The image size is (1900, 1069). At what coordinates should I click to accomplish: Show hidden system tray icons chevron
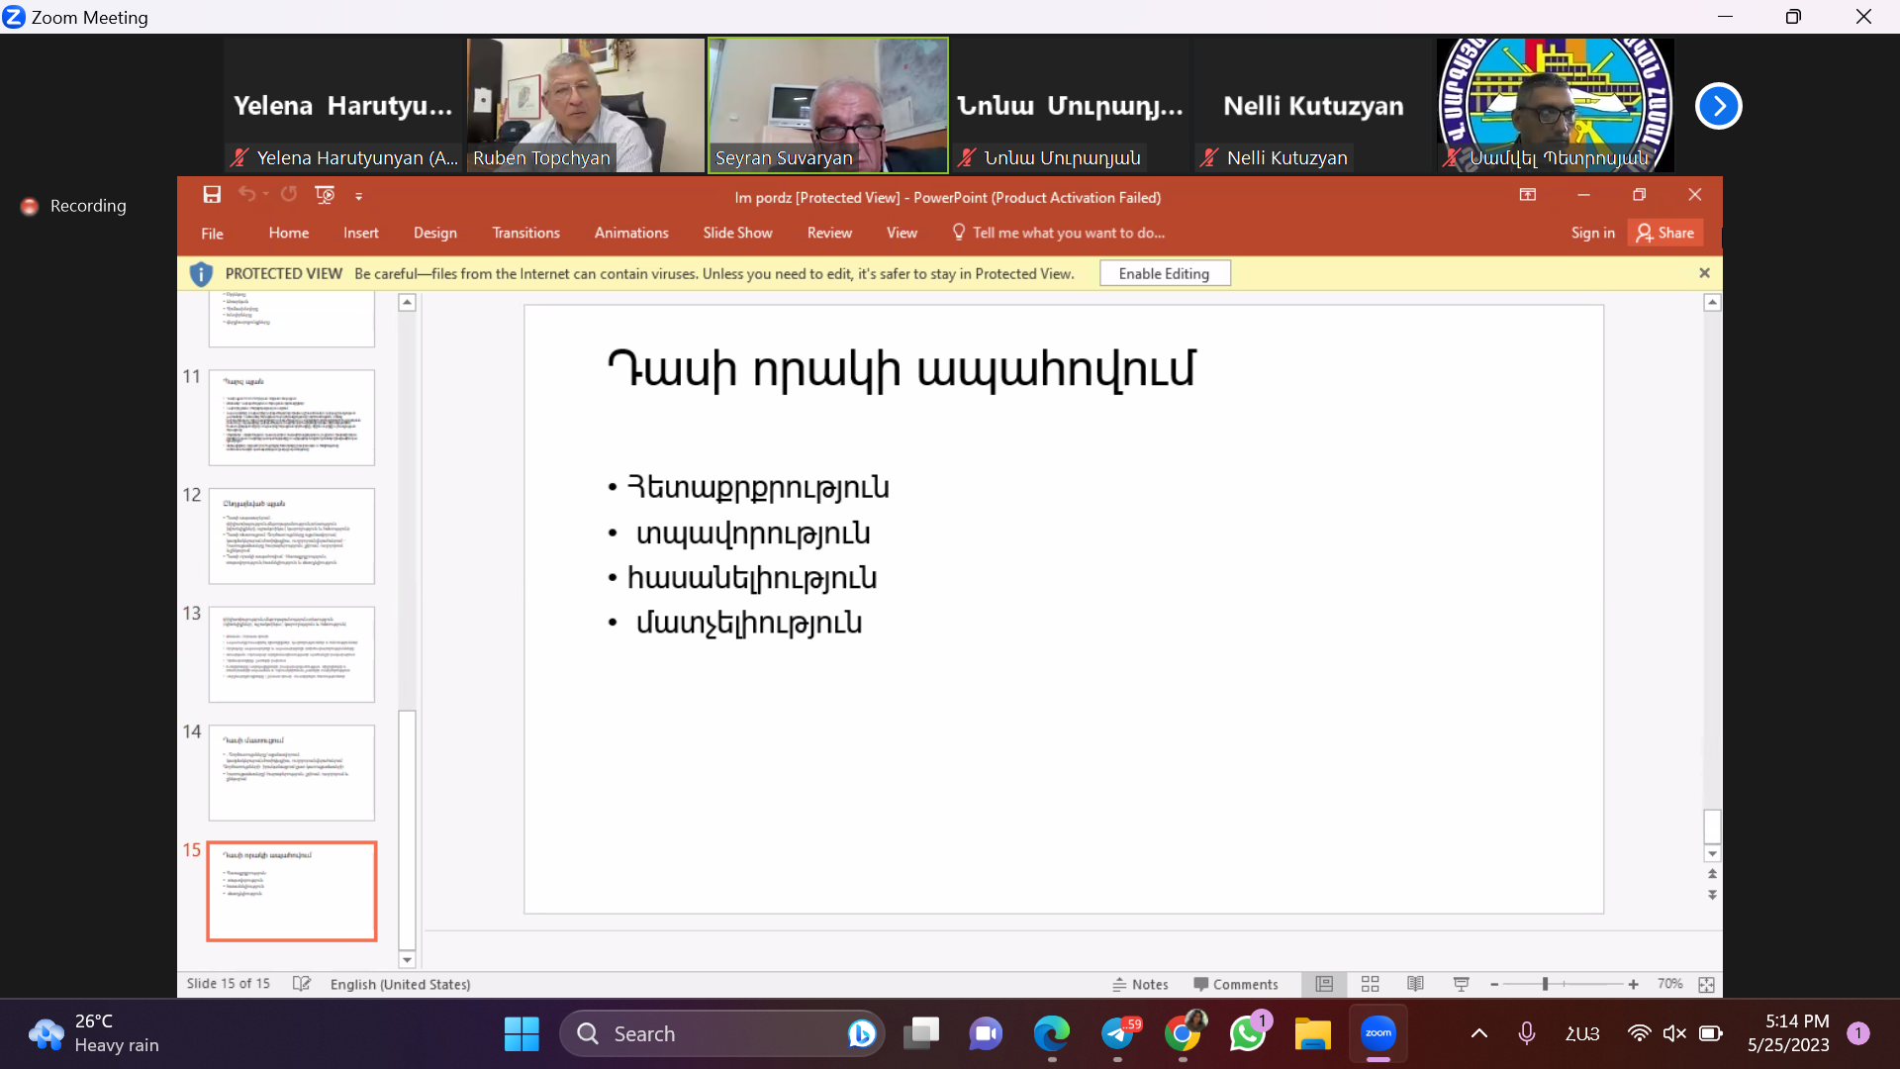coord(1478,1033)
